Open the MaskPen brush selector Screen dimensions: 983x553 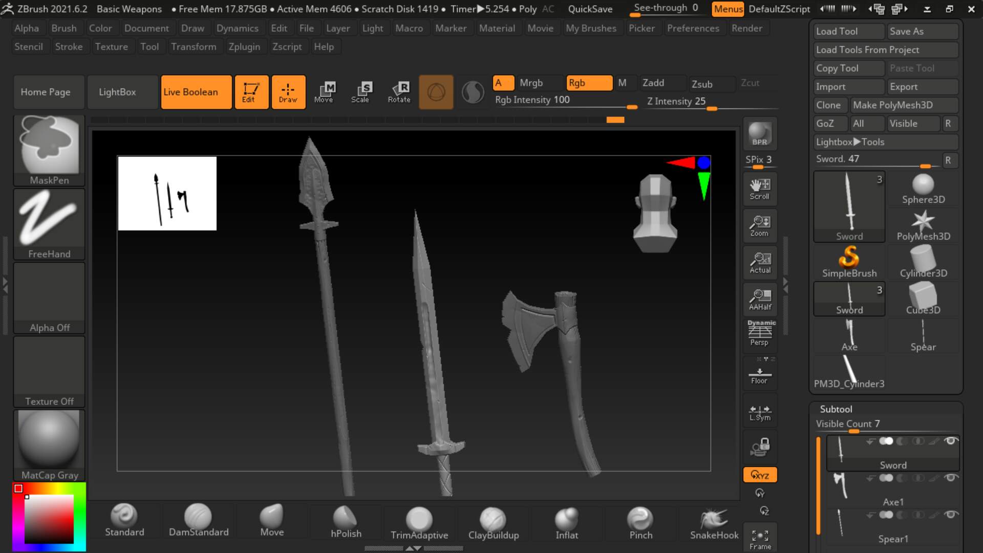click(x=49, y=150)
